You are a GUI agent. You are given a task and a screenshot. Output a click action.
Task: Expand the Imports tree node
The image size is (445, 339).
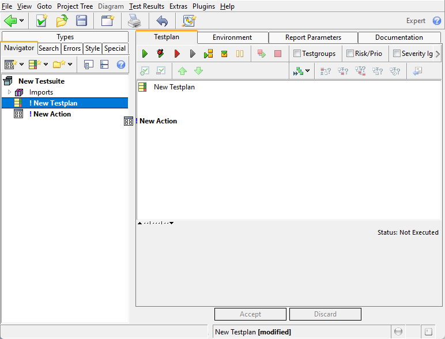[x=9, y=92]
